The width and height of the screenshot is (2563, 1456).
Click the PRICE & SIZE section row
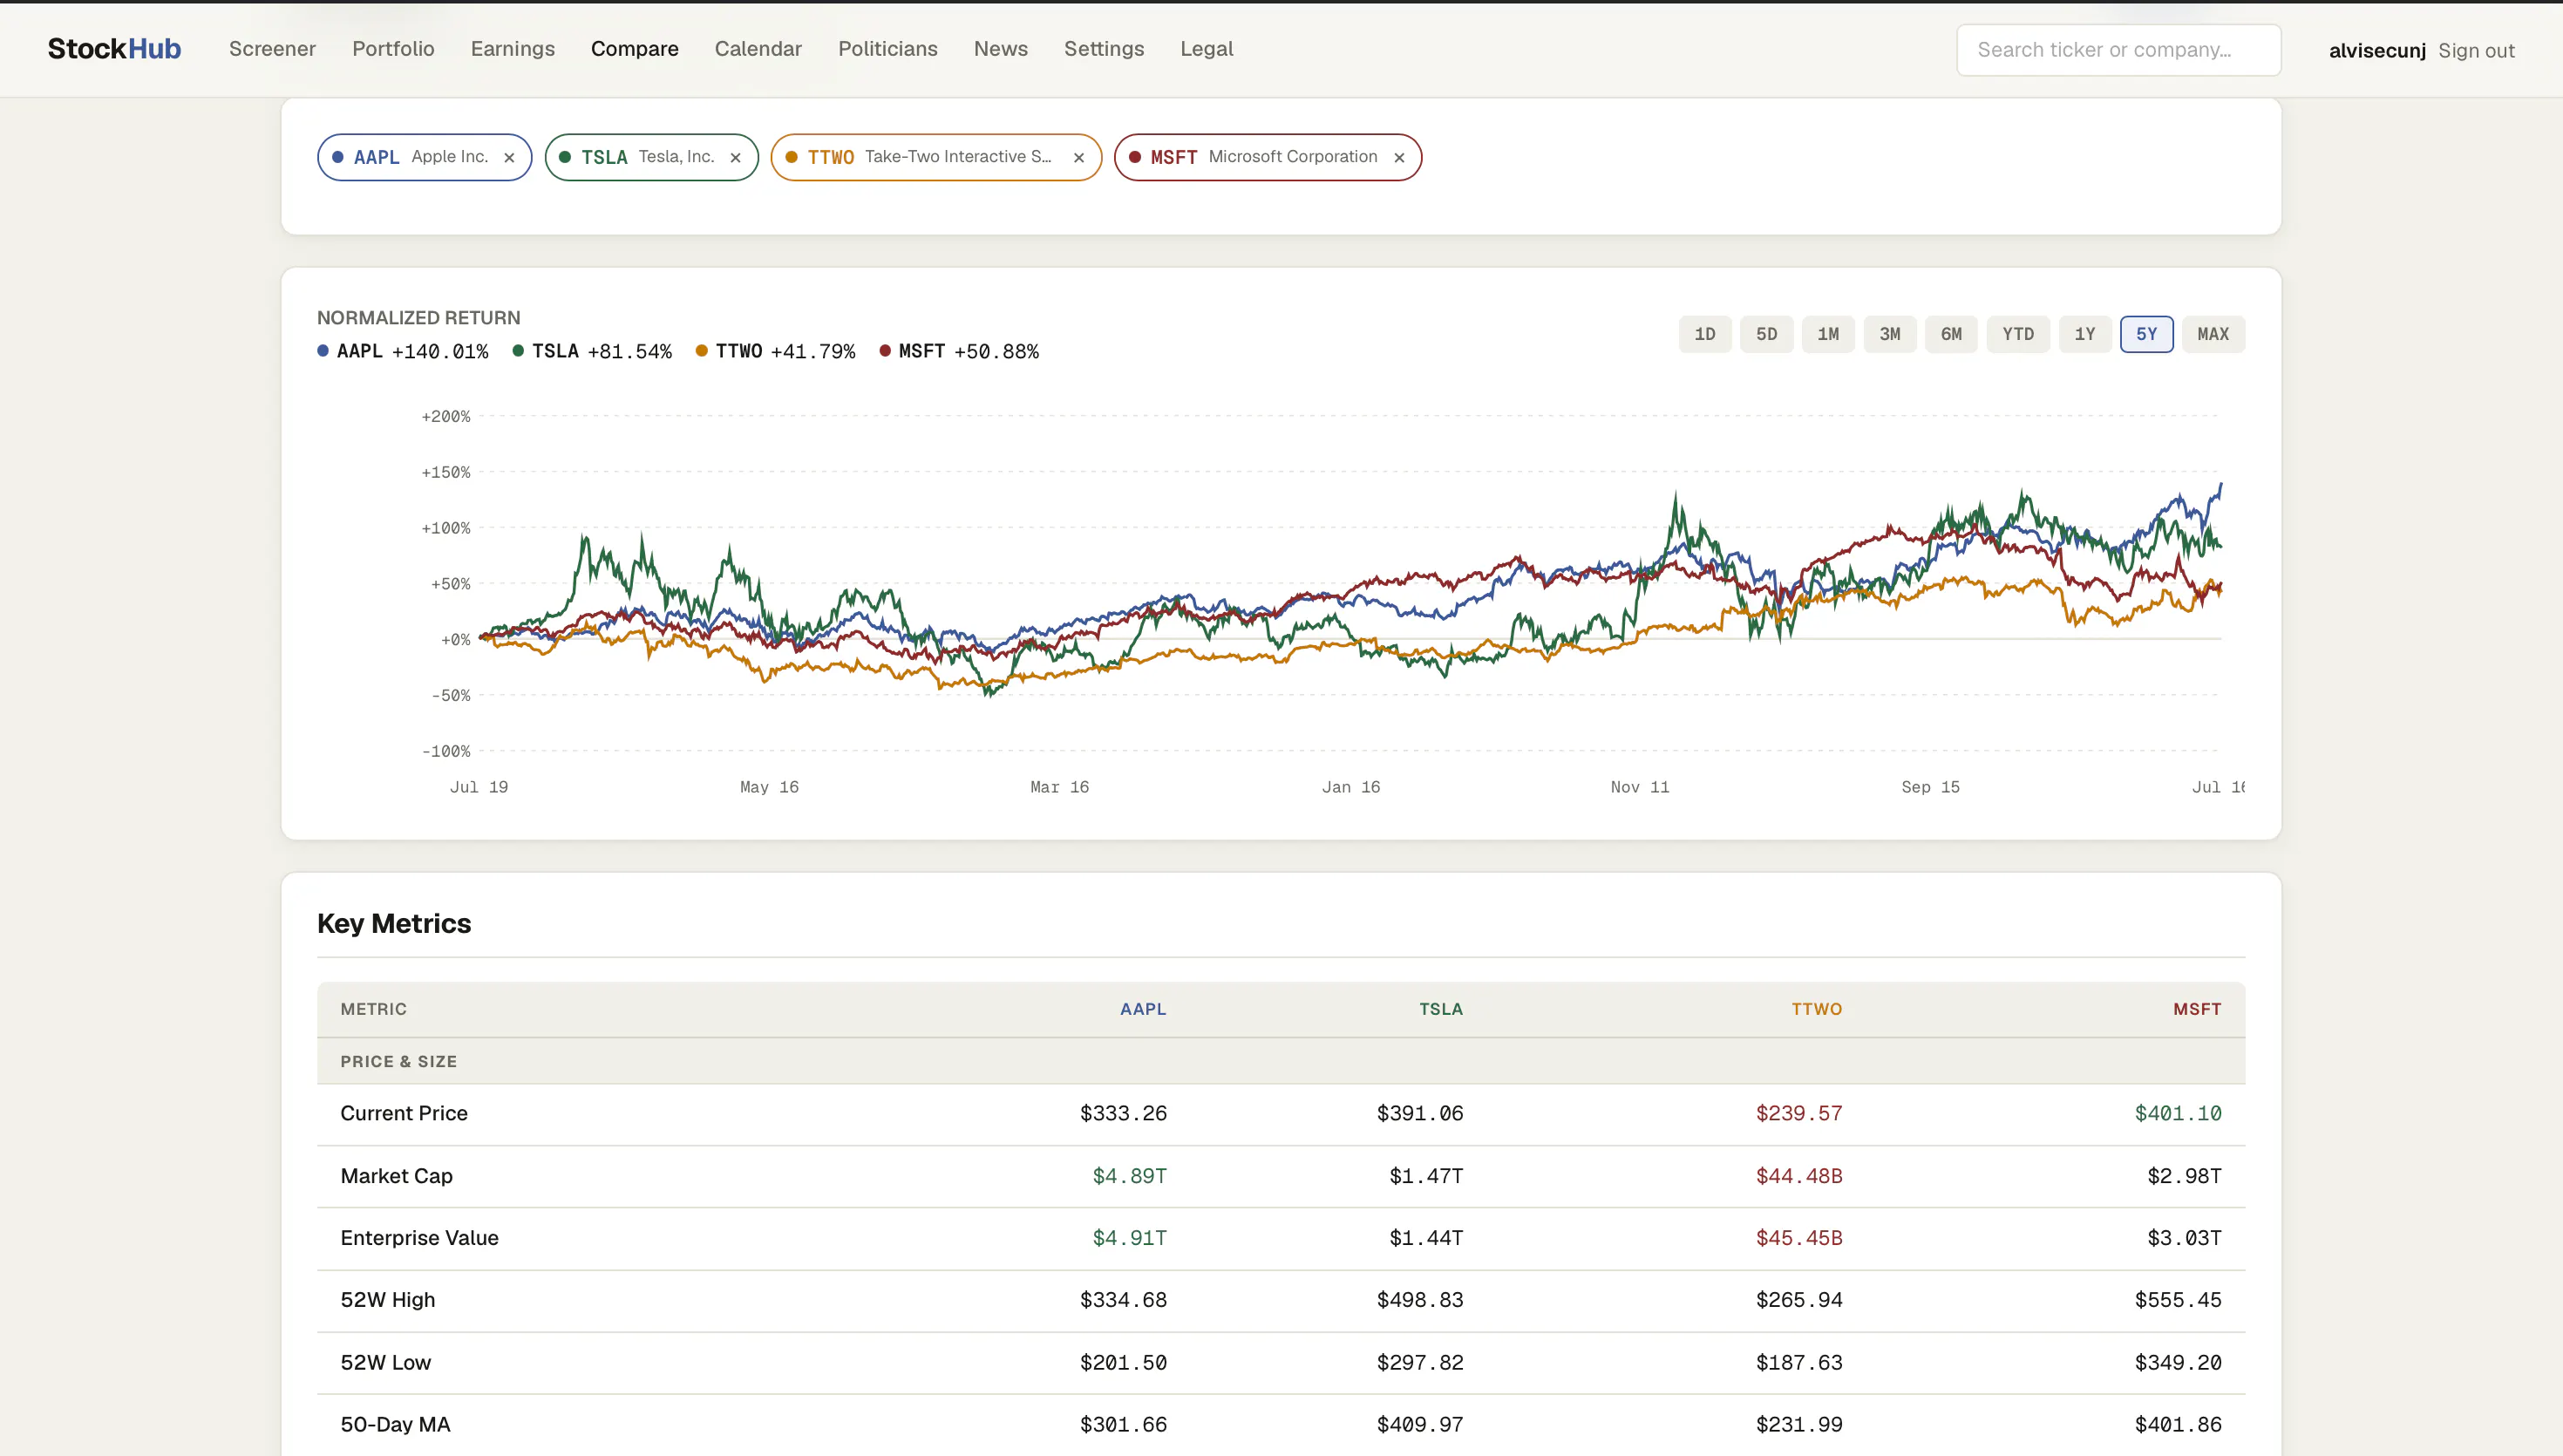pos(1281,1062)
